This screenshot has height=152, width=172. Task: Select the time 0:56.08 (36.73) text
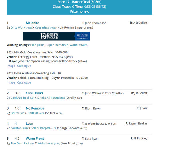(x=95, y=7)
